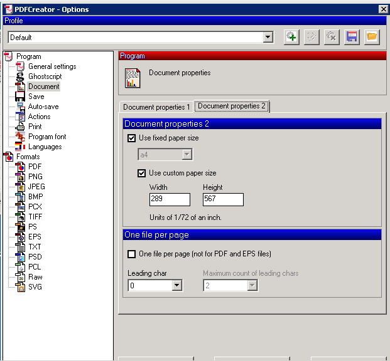390x361 pixels.
Task: Click the add profile icon with green plus
Action: point(291,37)
